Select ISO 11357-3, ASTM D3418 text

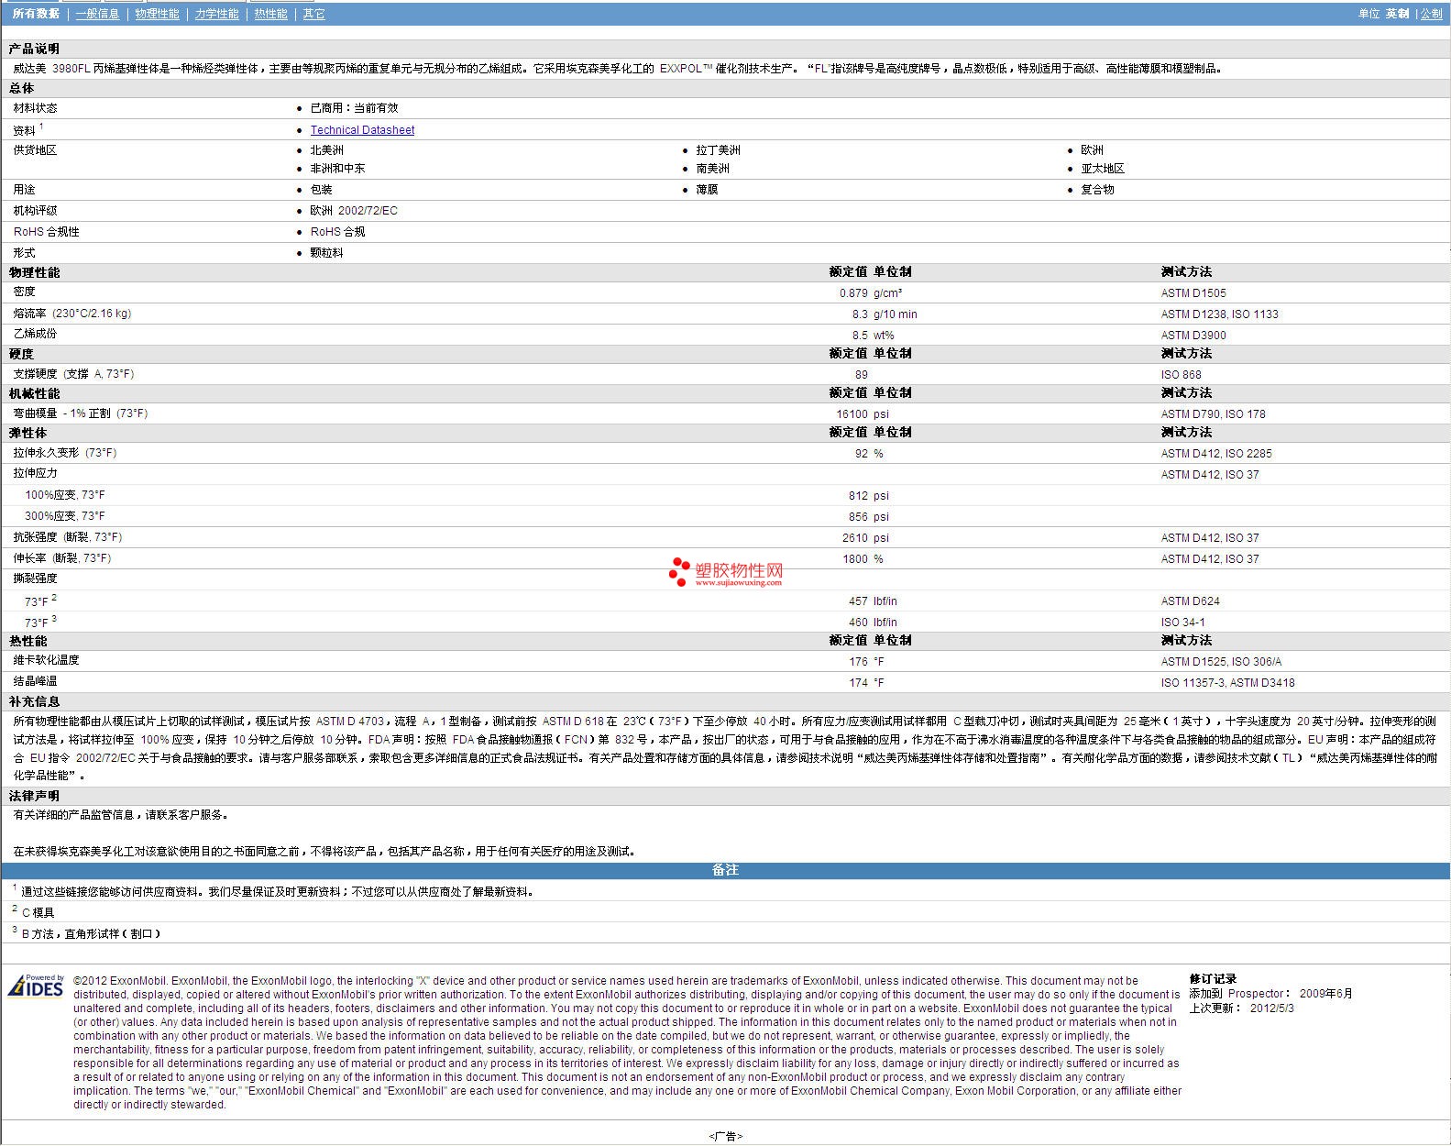[x=1228, y=683]
